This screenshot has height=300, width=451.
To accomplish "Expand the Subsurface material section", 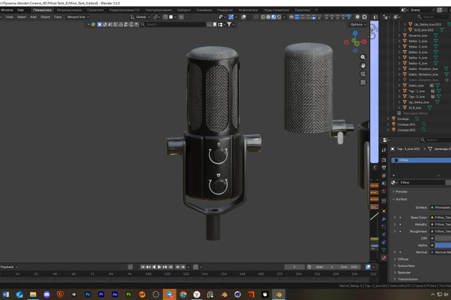I will point(405,266).
